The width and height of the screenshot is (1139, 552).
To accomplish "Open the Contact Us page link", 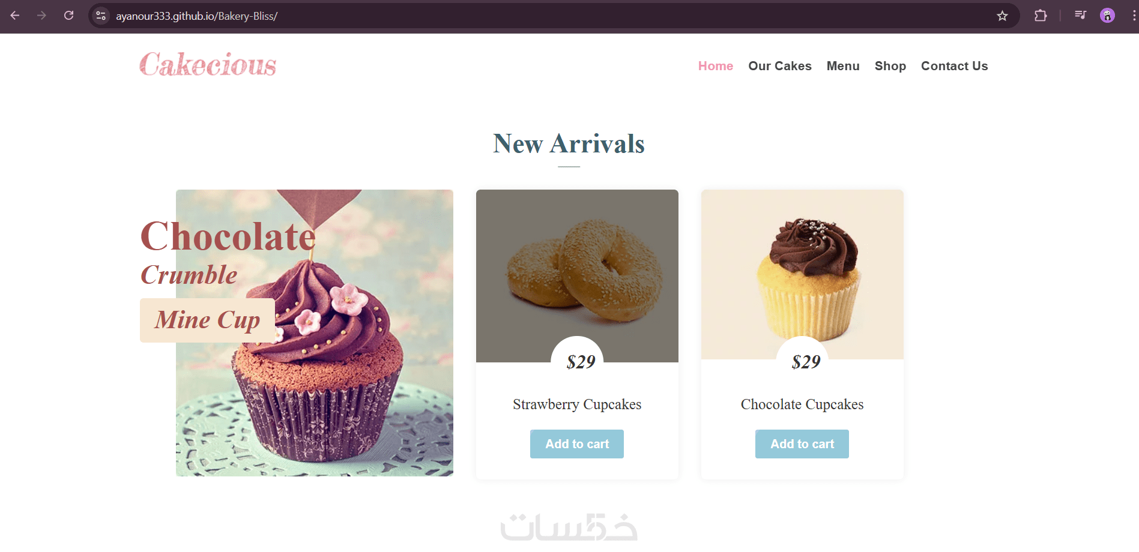I will coord(954,66).
